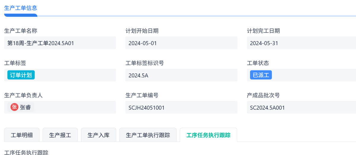Click the 生产工单负责人 field label
This screenshot has height=155, width=356.
[23, 95]
